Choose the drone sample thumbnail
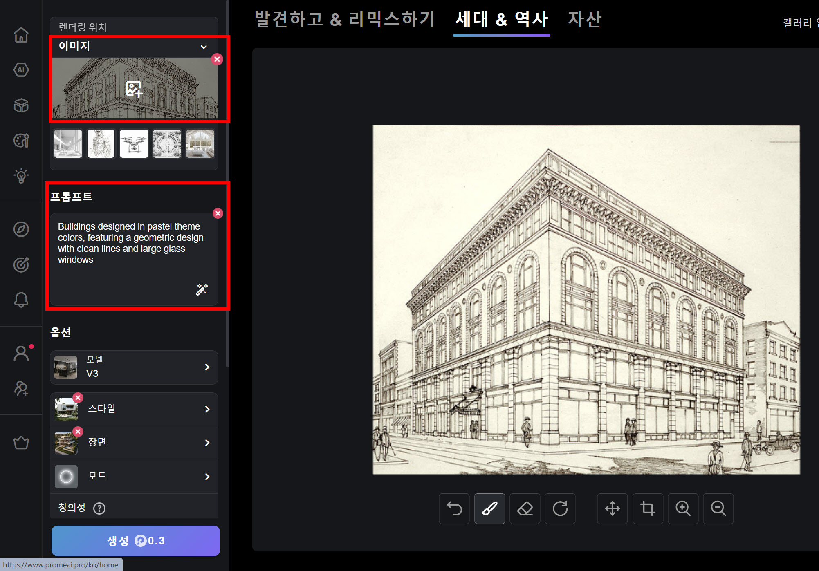The width and height of the screenshot is (819, 571). coord(134,143)
